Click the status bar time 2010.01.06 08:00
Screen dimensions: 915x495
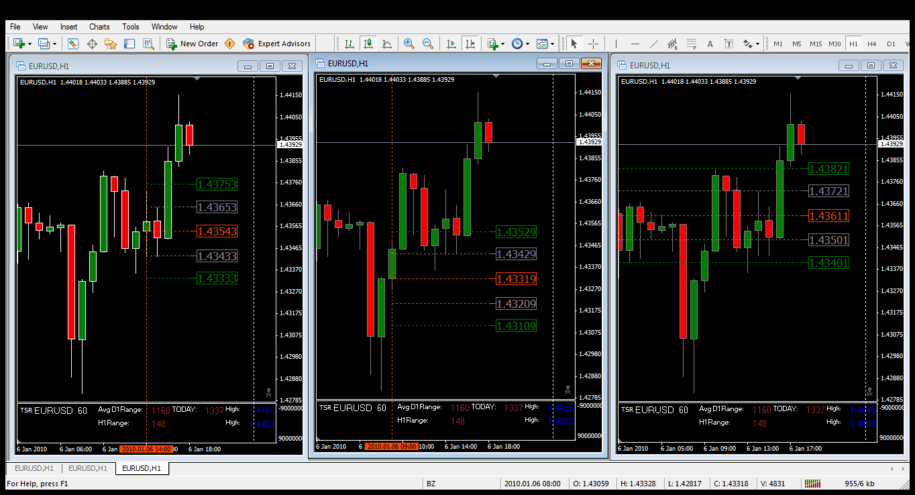tap(532, 484)
